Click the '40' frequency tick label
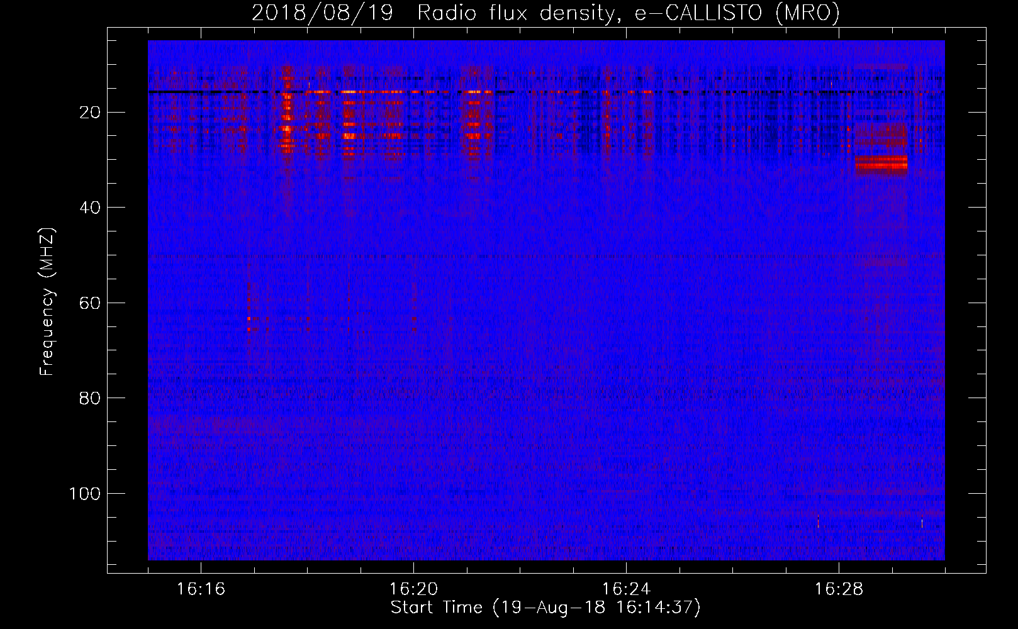This screenshot has height=629, width=1018. point(90,208)
